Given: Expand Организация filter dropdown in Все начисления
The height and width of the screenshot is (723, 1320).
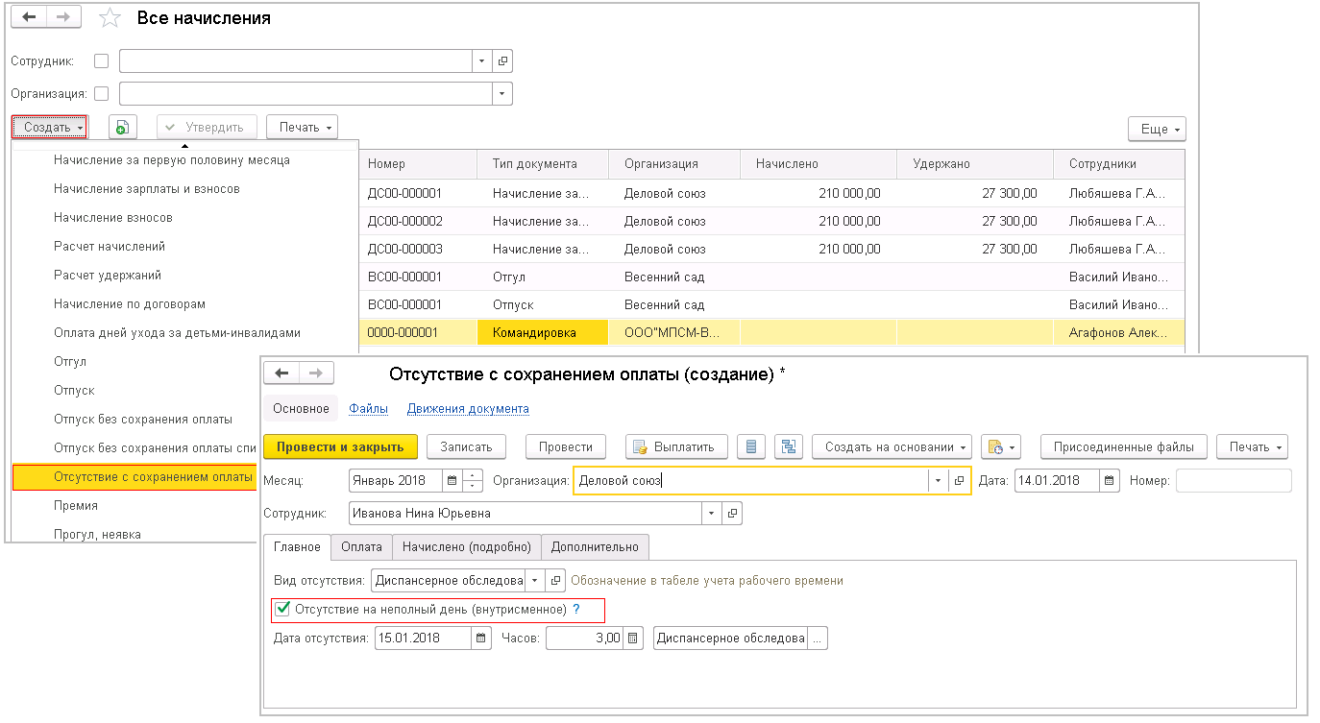Looking at the screenshot, I should (501, 94).
